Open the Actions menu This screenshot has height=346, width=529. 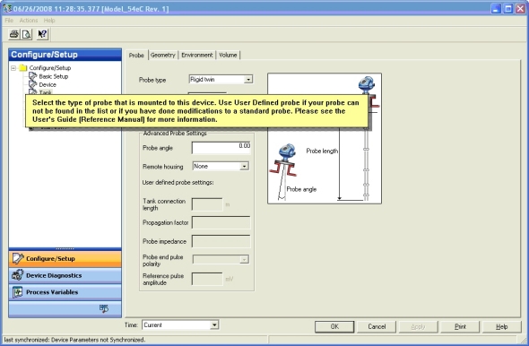[29, 21]
